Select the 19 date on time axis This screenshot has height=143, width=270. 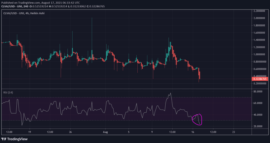pos(30,132)
